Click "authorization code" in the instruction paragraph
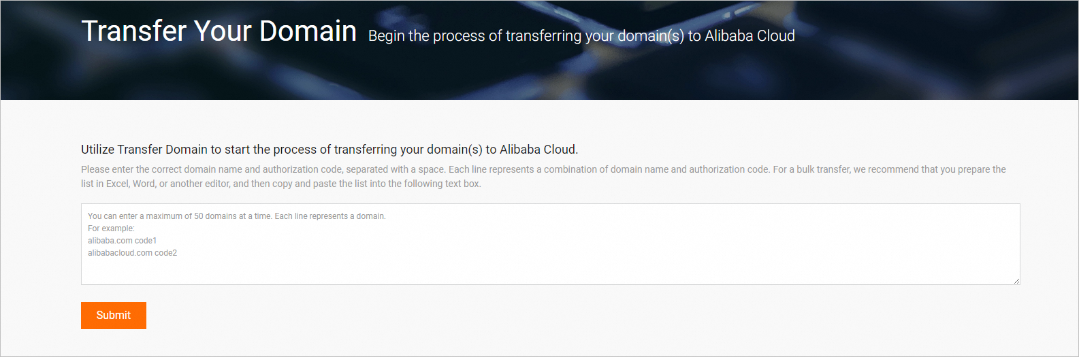1079x357 pixels. (x=302, y=169)
